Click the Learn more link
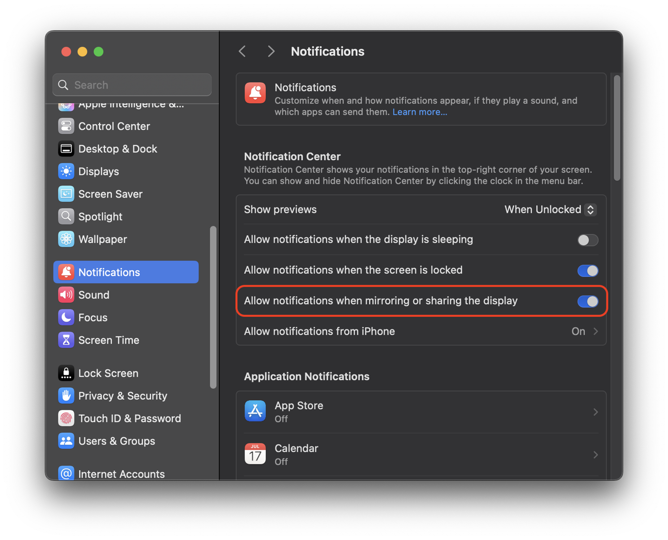 click(419, 112)
